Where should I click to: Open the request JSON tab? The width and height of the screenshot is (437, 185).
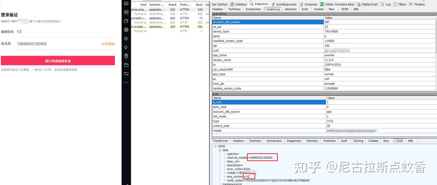click(x=344, y=9)
